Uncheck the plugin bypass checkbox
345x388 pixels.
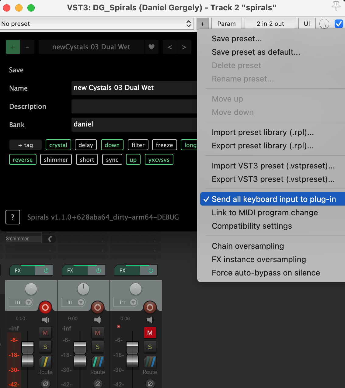[339, 24]
